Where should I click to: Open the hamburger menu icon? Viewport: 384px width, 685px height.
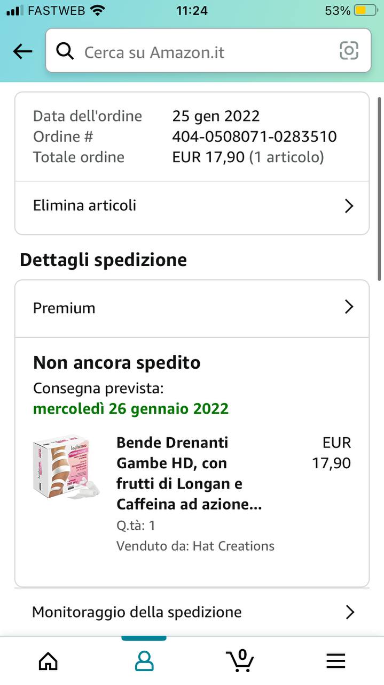click(x=335, y=661)
